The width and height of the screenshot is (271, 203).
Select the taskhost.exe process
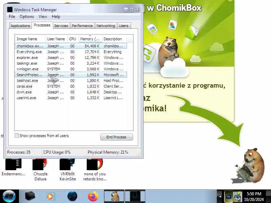(x=71, y=81)
